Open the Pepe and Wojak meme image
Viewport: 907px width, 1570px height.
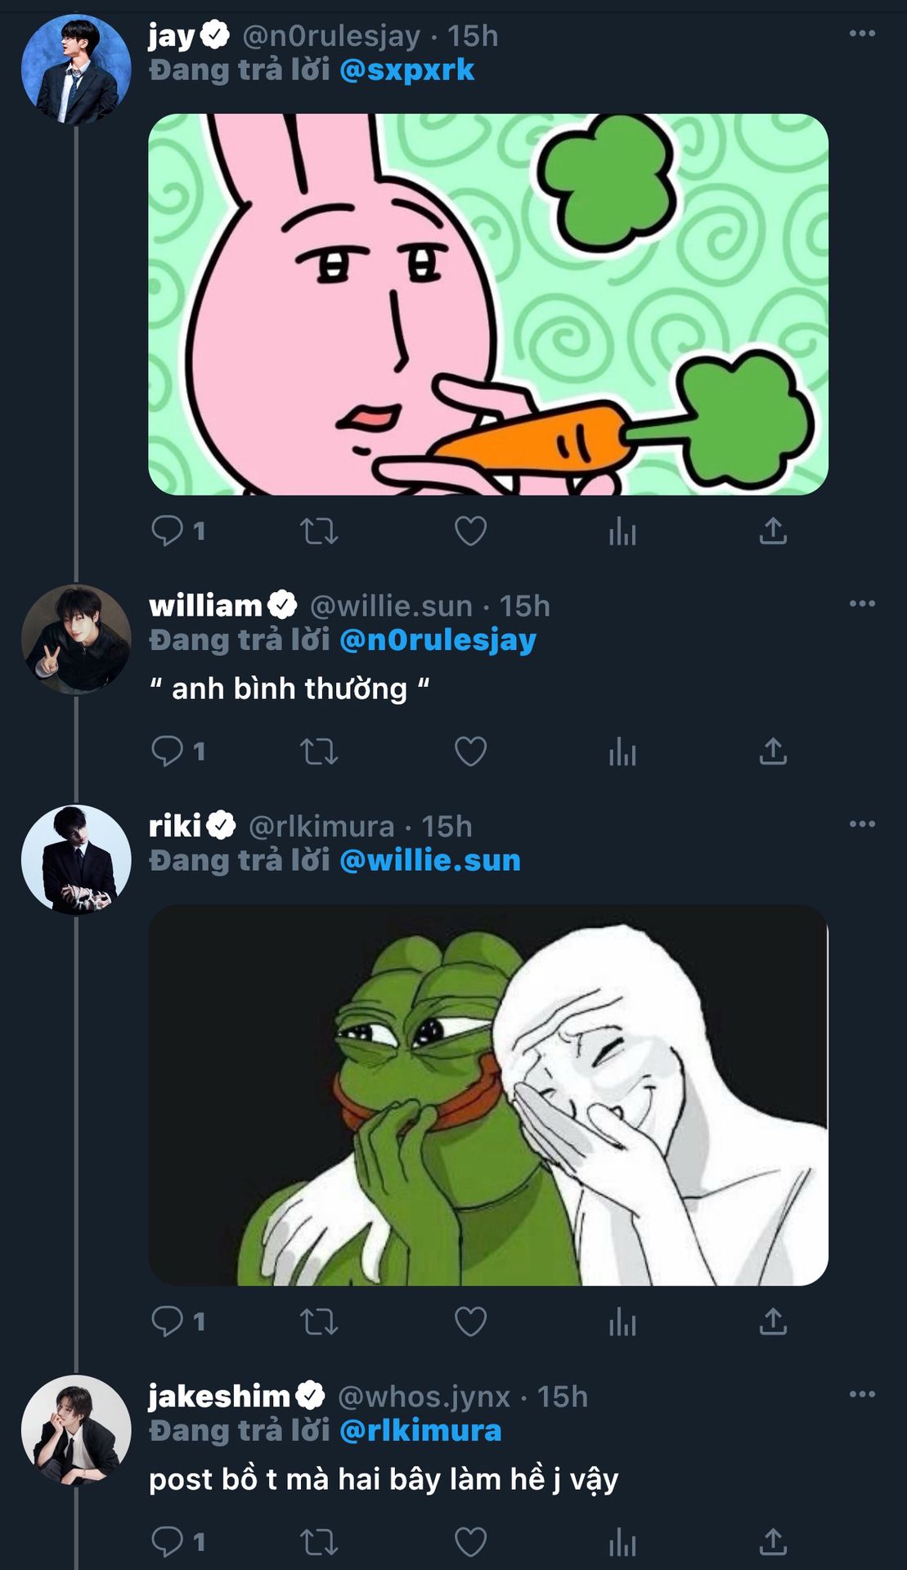point(487,1095)
